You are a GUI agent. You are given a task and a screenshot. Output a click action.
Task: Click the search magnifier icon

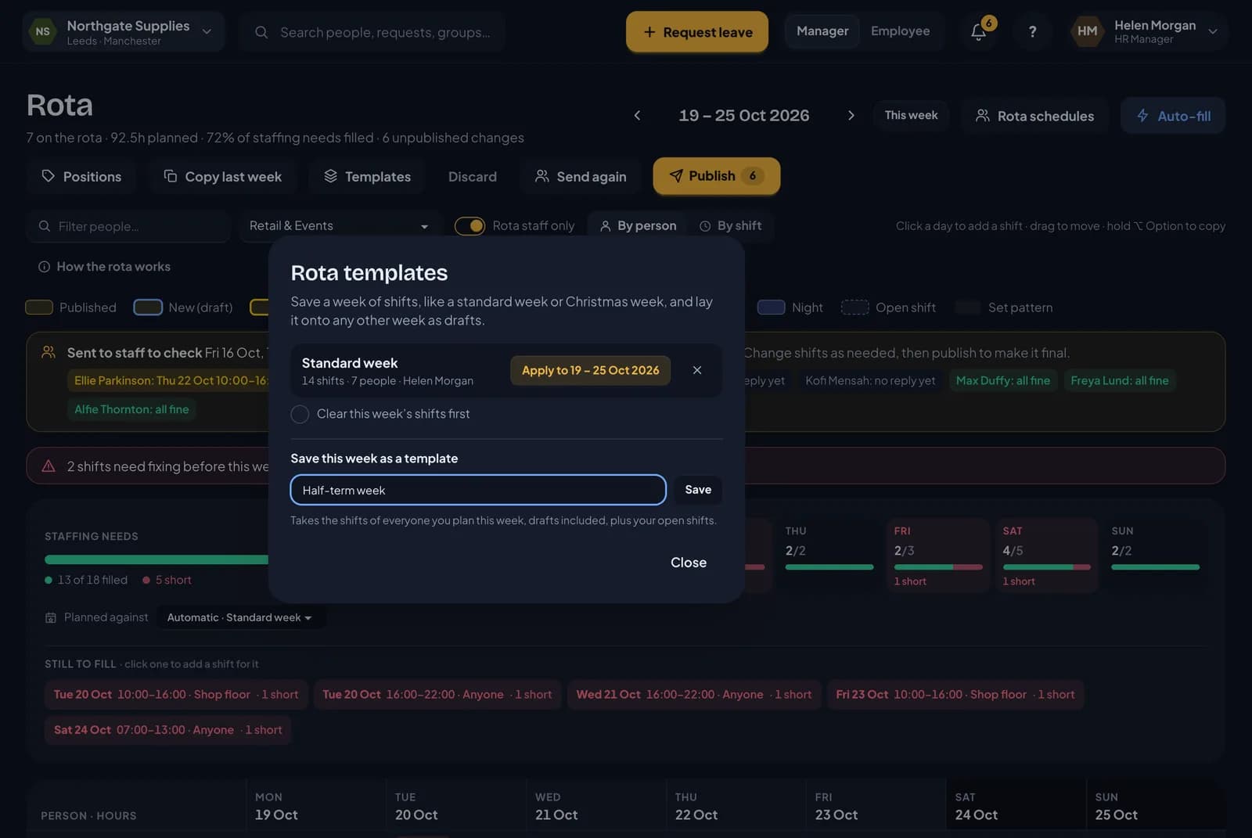(x=261, y=32)
